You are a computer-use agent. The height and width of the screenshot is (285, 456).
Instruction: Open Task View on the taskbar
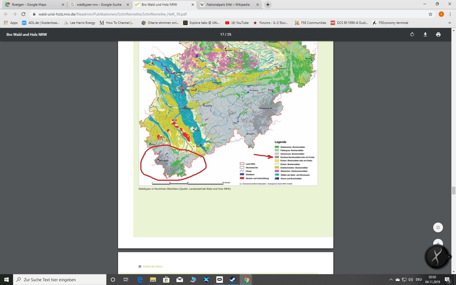(126, 280)
